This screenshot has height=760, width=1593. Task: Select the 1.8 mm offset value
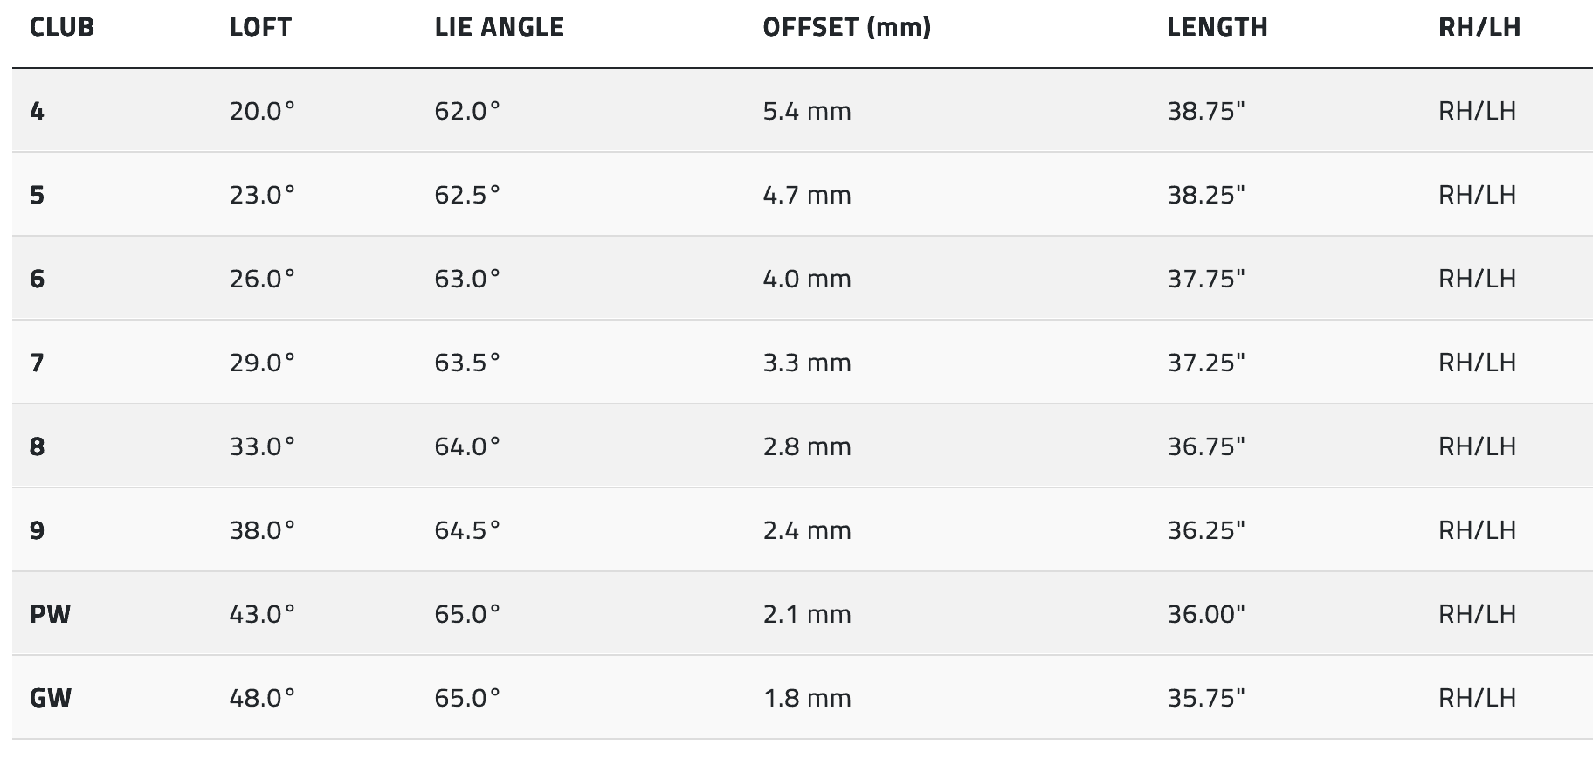tap(806, 698)
